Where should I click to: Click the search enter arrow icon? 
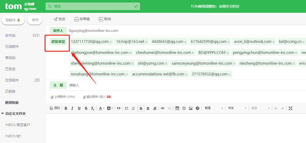(x=136, y=6)
